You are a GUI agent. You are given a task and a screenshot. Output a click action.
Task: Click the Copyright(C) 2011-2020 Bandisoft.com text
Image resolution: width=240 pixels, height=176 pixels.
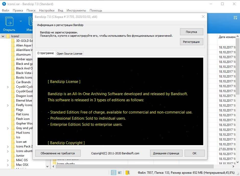tap(115, 153)
